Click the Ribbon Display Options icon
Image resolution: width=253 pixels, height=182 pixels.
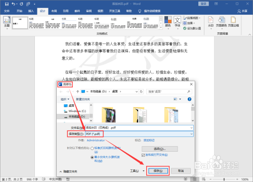(216, 4)
